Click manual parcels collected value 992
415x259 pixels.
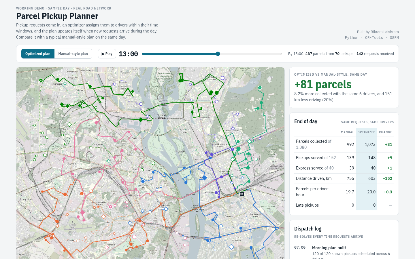tap(350, 144)
